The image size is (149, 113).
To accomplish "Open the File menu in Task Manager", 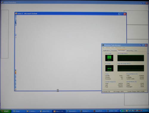I will (103, 48).
